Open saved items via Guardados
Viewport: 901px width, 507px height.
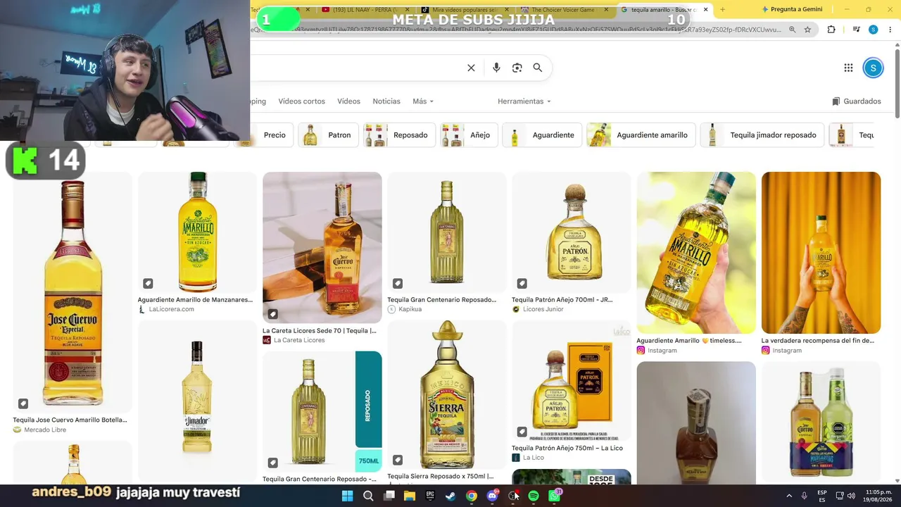(x=857, y=101)
